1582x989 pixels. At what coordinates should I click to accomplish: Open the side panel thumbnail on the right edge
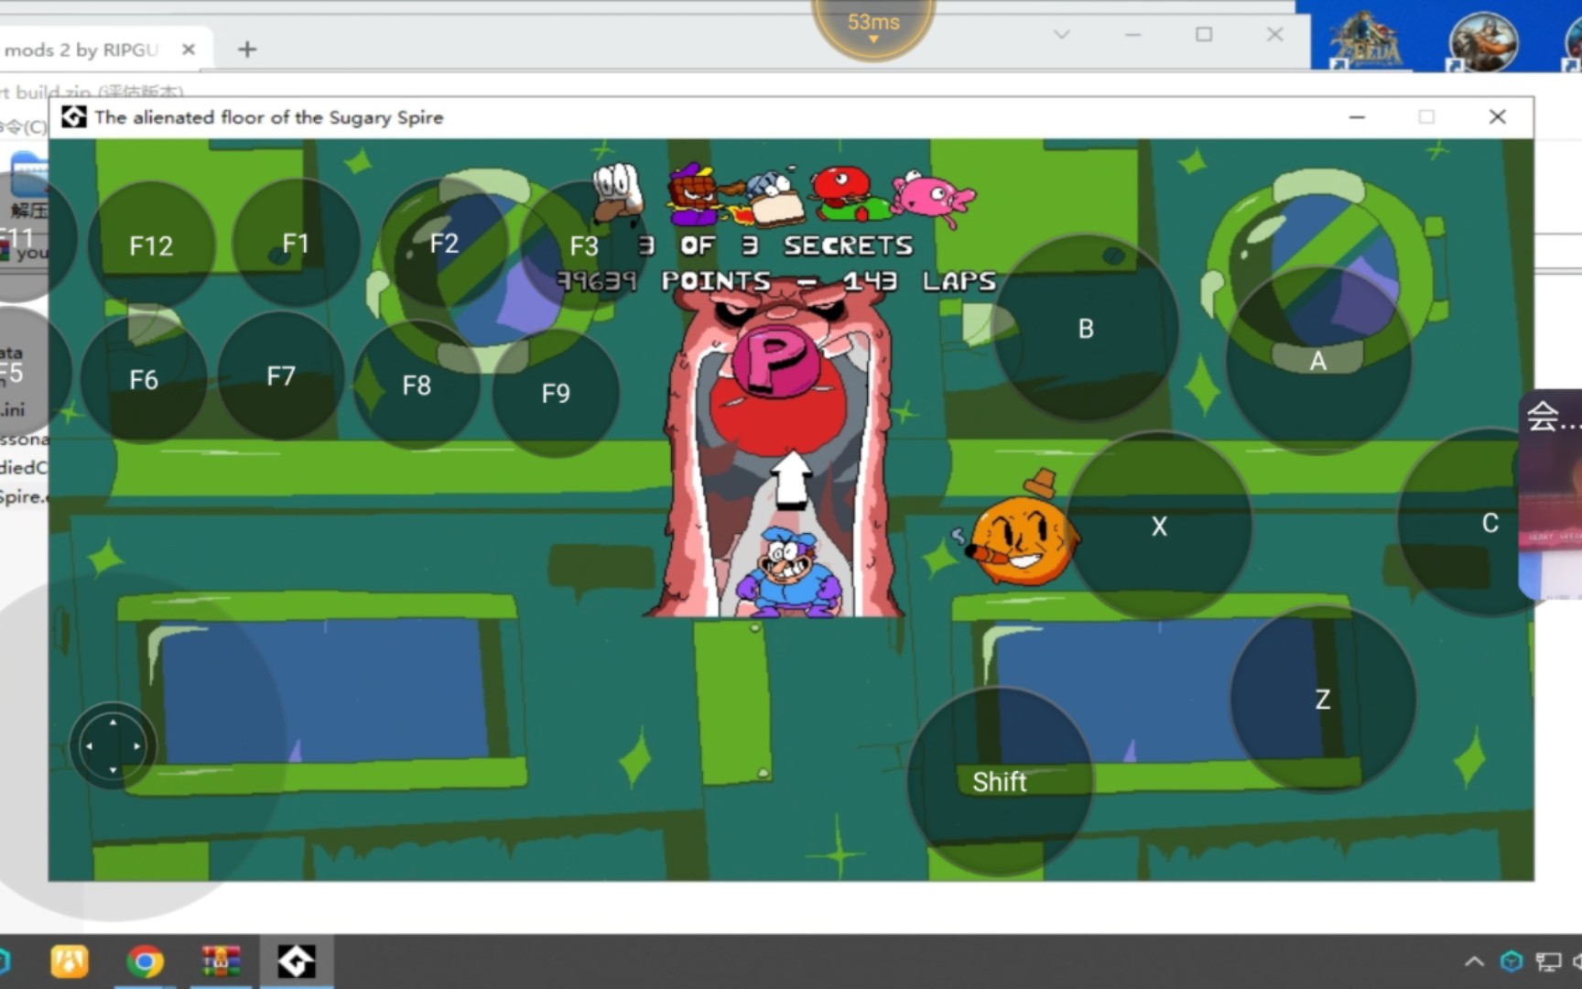1551,494
